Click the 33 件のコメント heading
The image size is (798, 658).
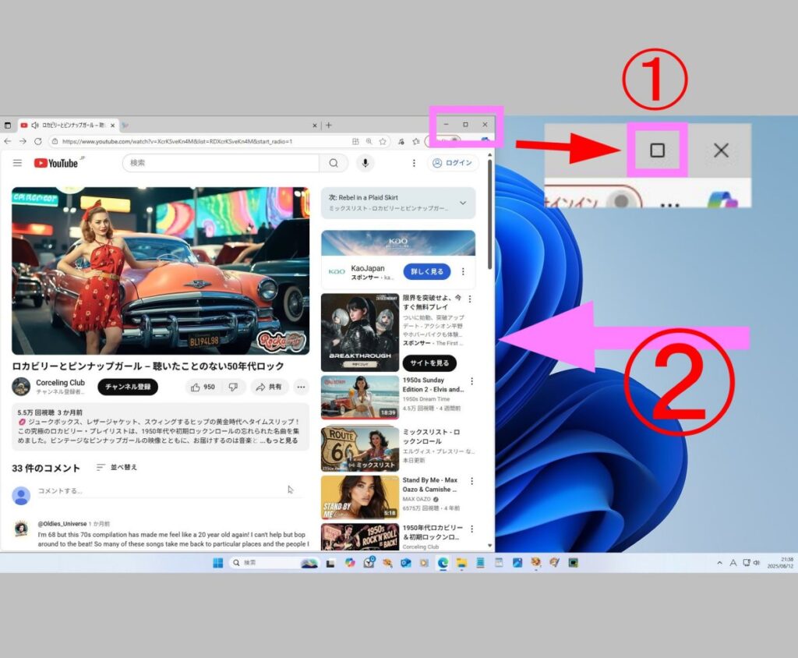tap(46, 468)
